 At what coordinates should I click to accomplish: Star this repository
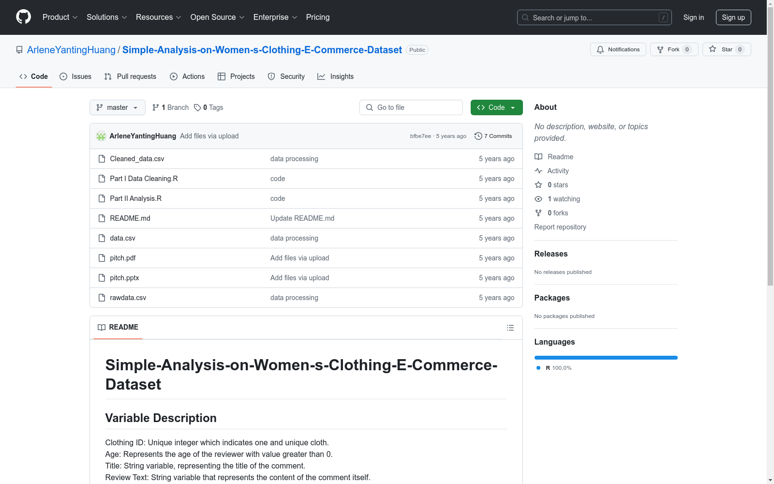click(727, 49)
